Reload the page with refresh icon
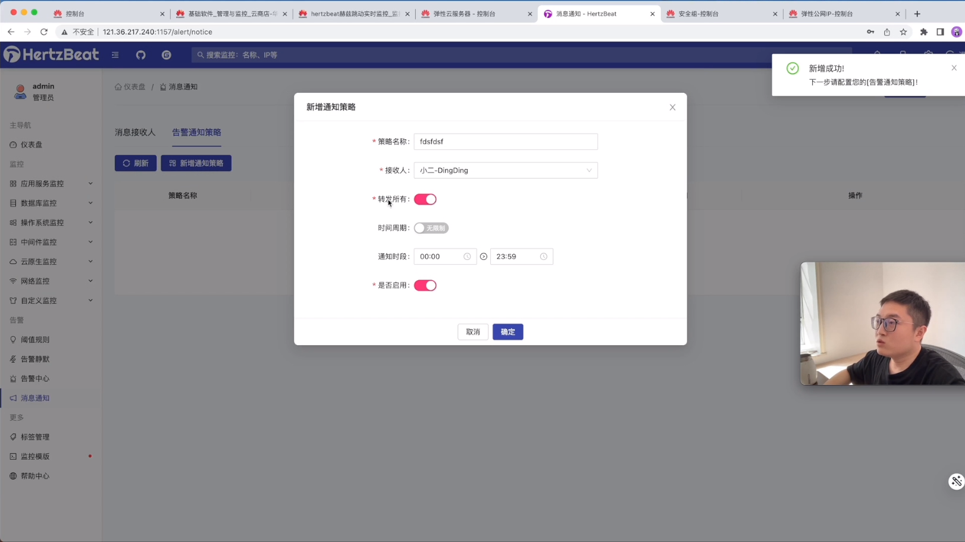 point(44,32)
